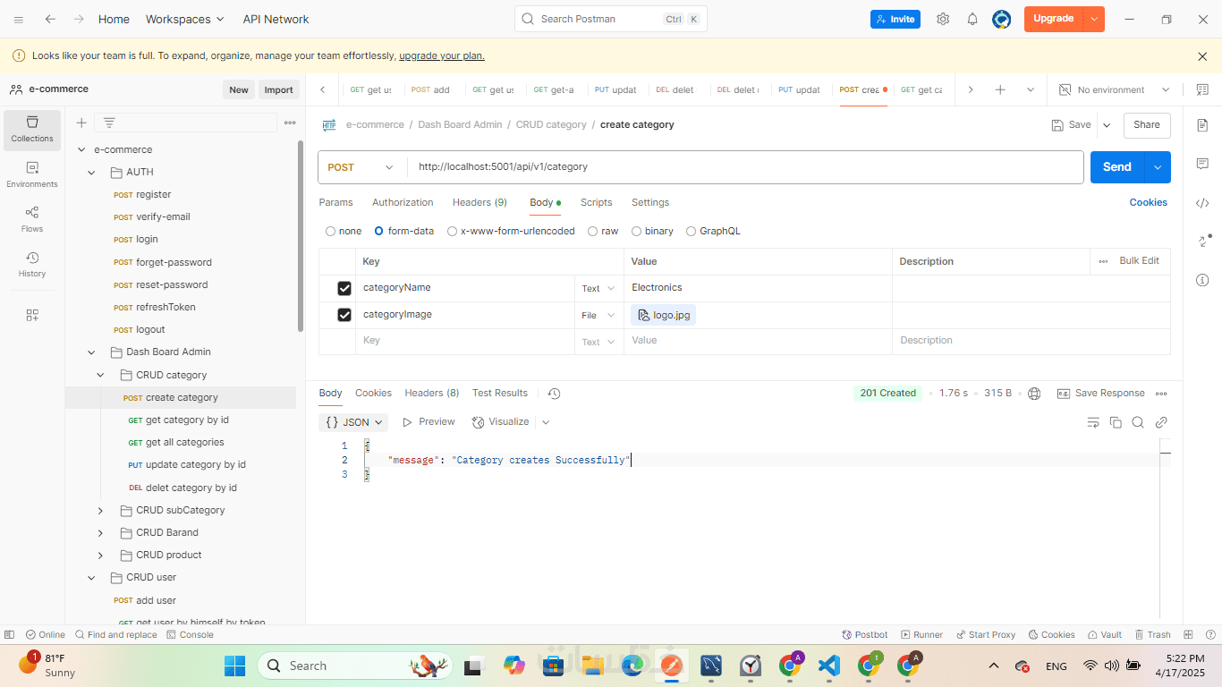Open the Postman app in the taskbar
This screenshot has width=1222, height=687.
coord(672,666)
